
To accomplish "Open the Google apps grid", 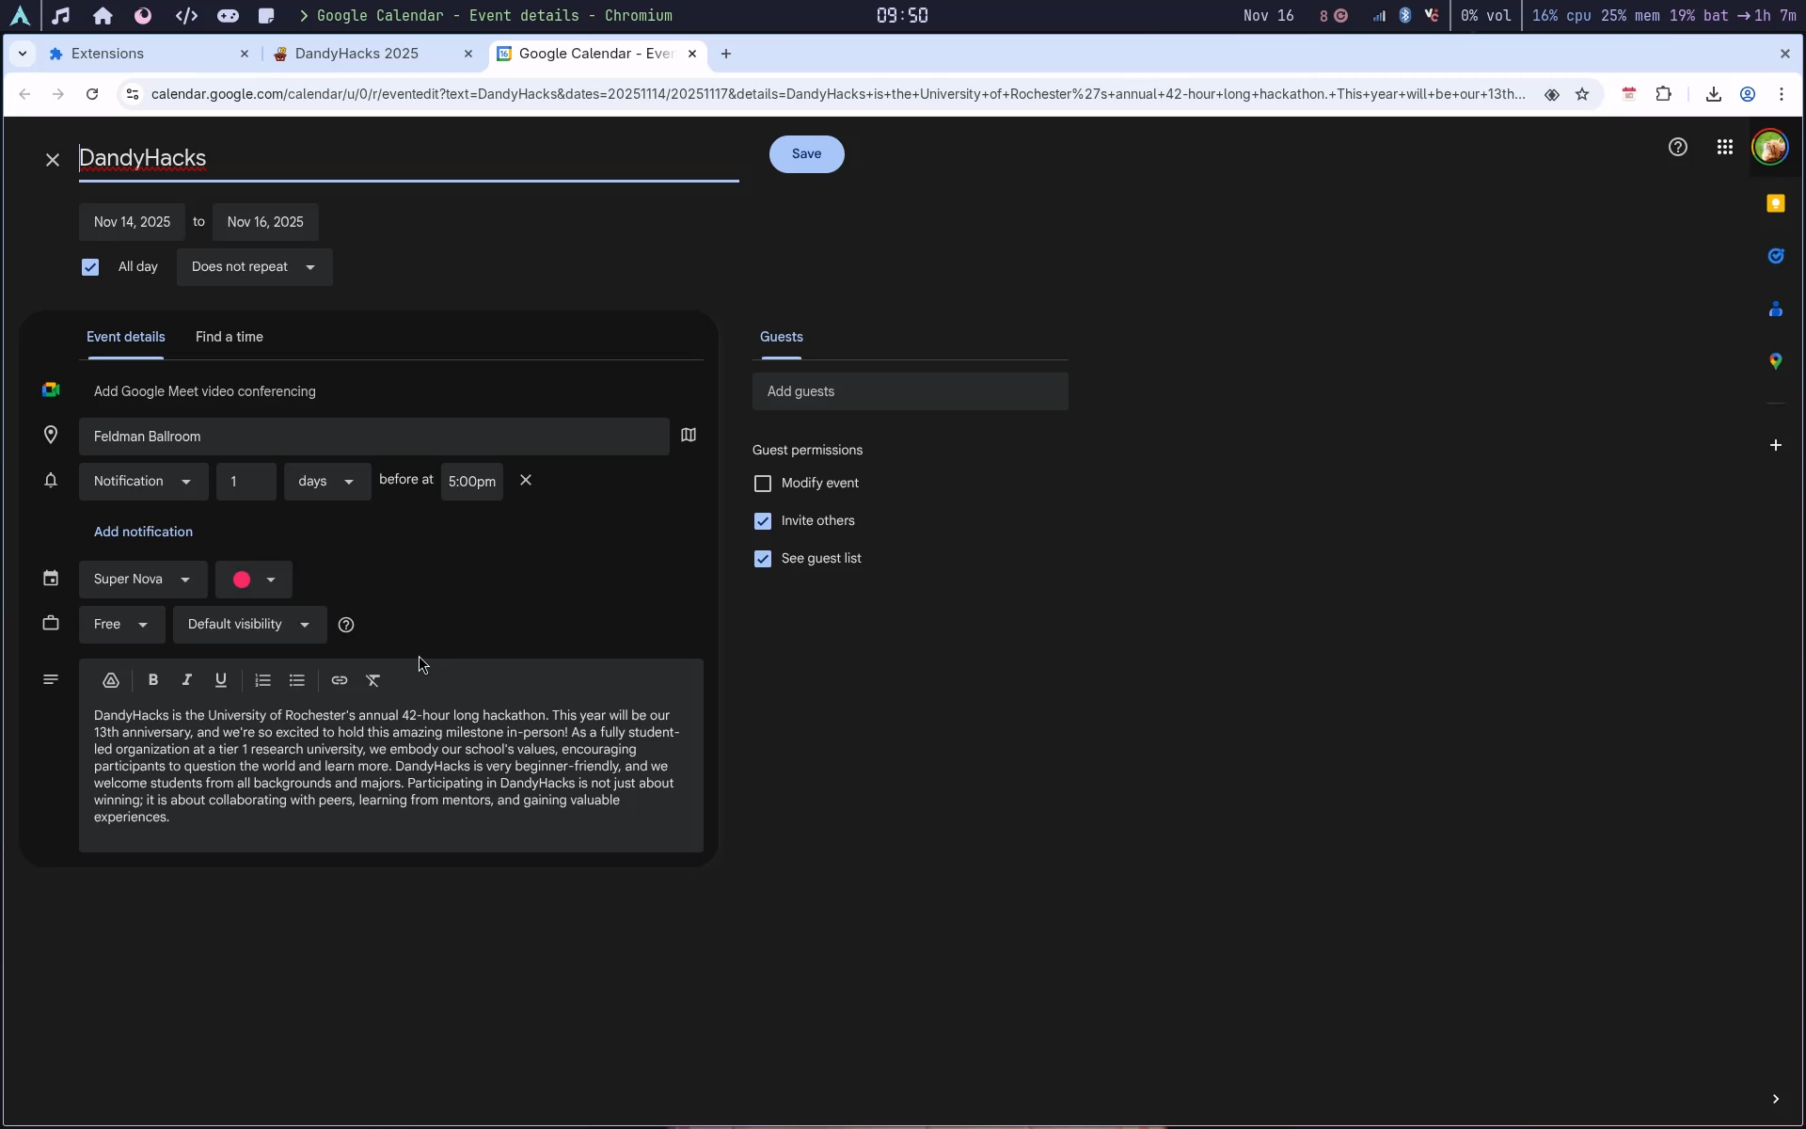I will point(1724,148).
